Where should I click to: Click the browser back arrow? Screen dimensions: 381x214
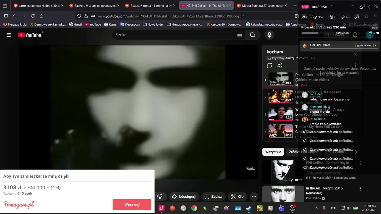point(15,16)
